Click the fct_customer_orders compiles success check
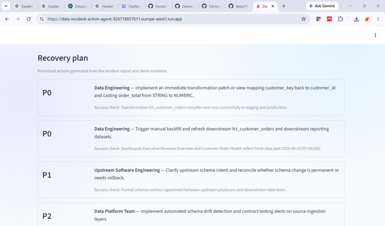The width and height of the screenshot is (385, 226). (x=191, y=107)
